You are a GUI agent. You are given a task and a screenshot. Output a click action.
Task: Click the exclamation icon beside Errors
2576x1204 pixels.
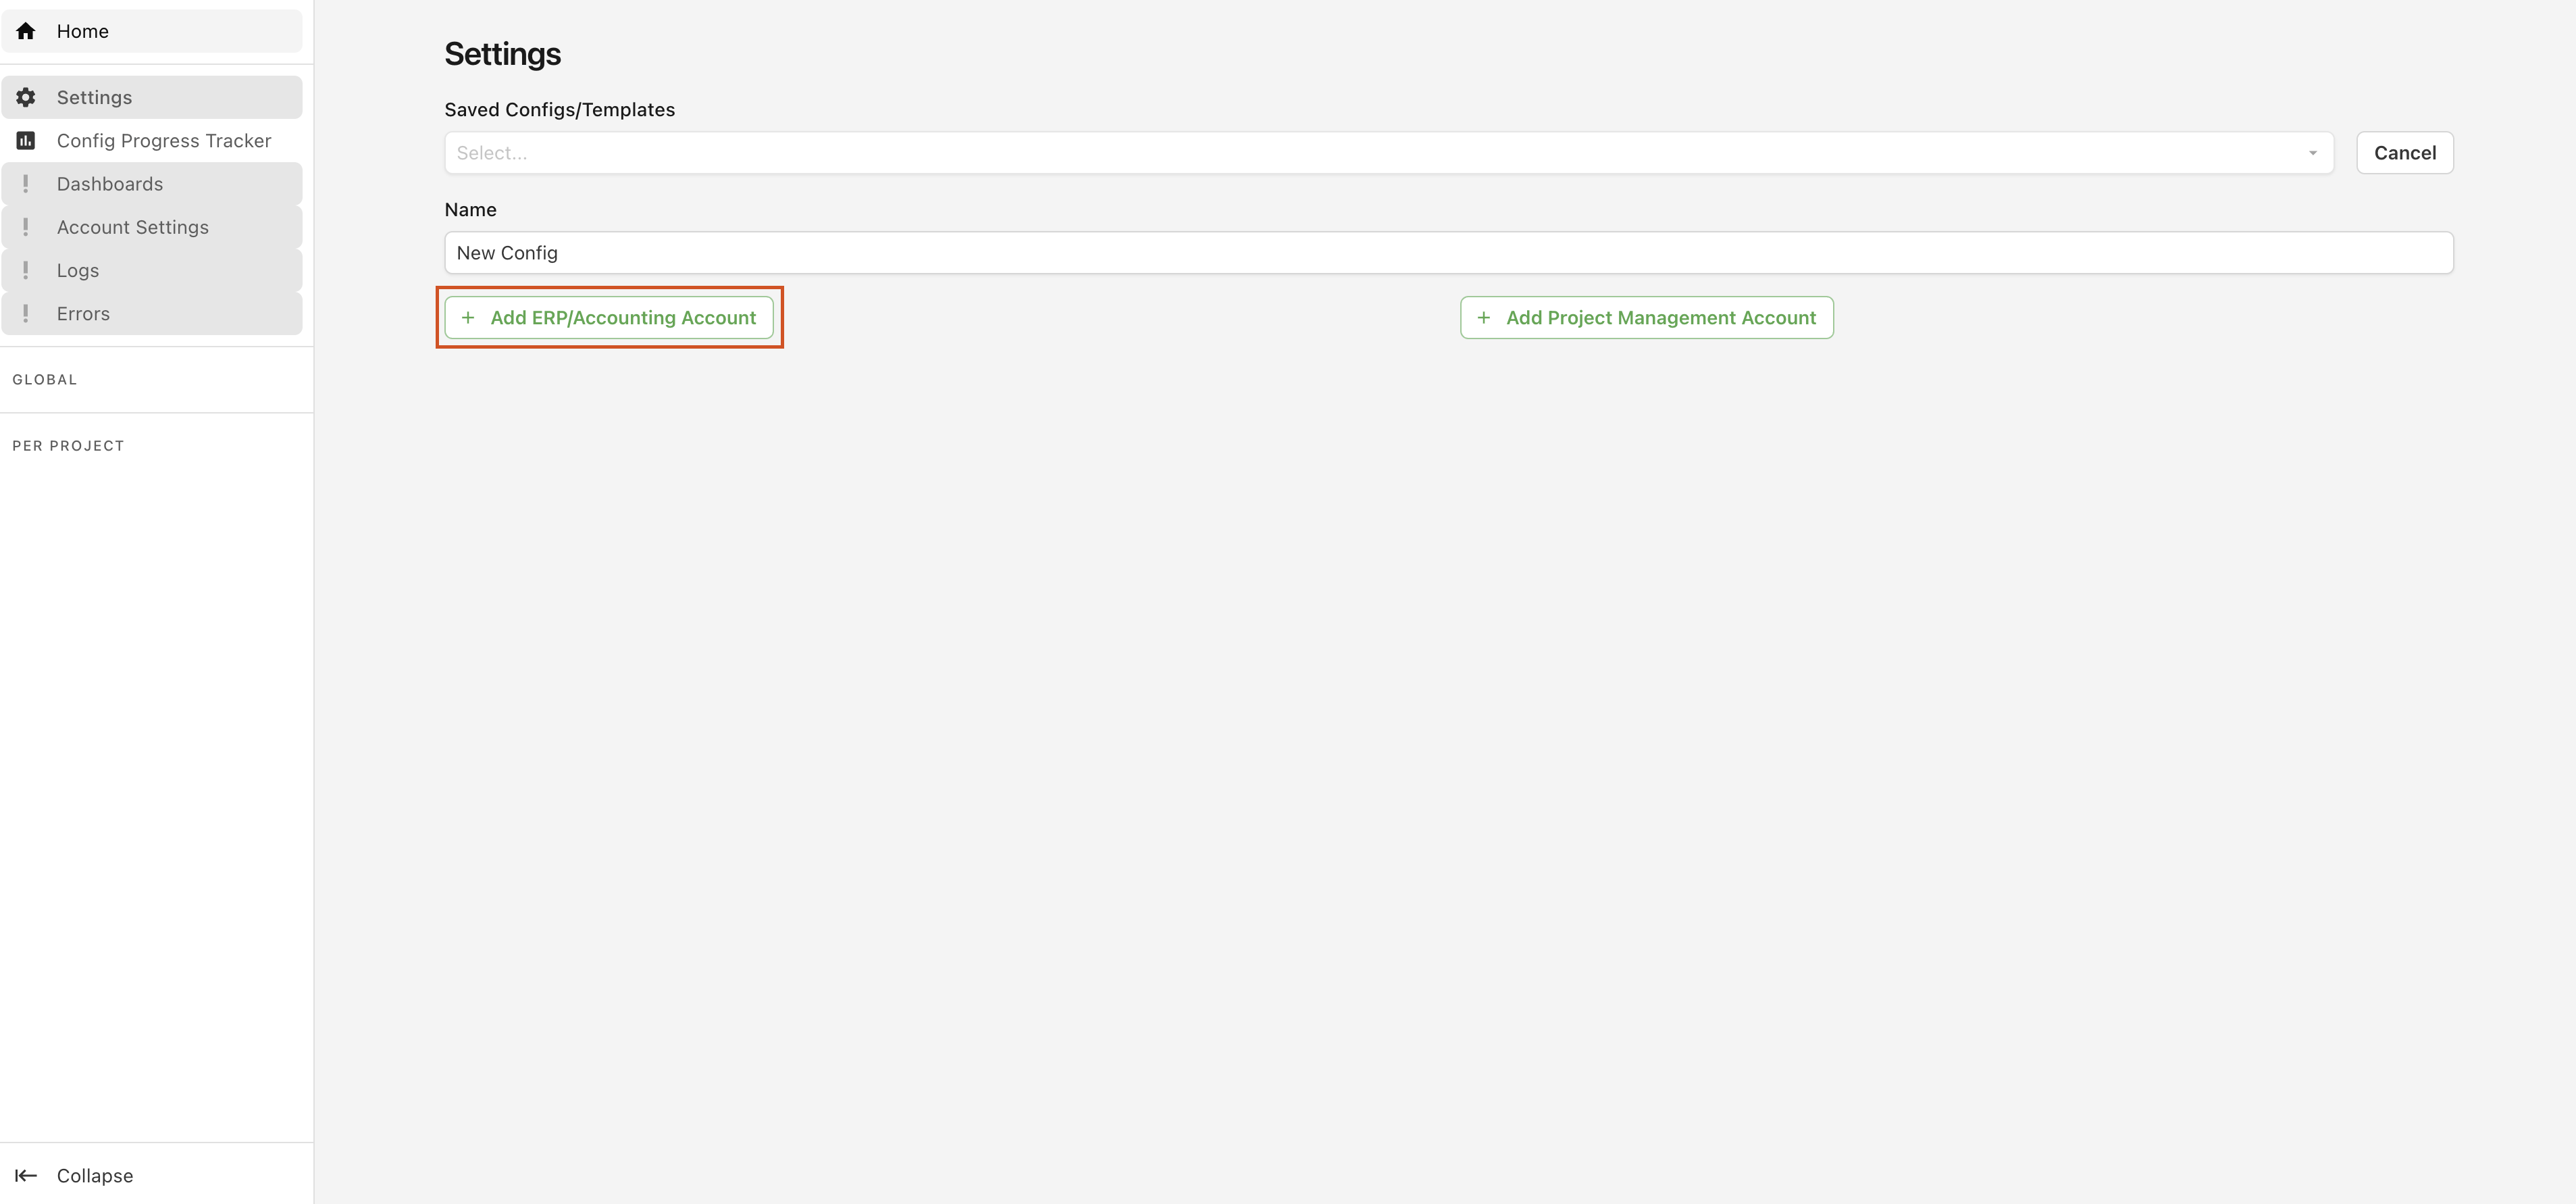pos(26,313)
